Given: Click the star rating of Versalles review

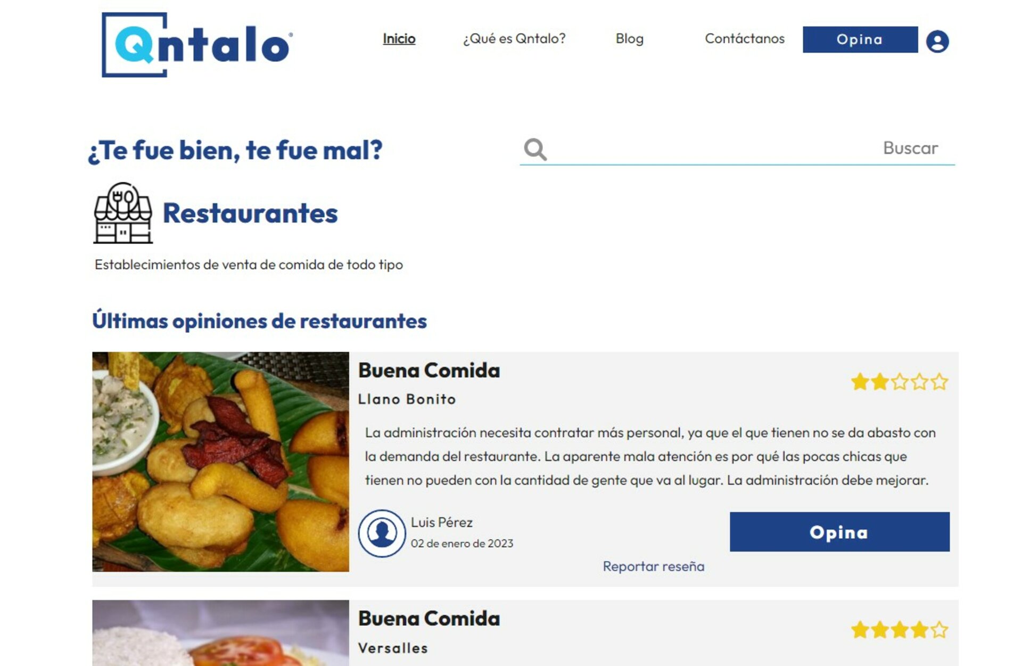Looking at the screenshot, I should (x=900, y=630).
